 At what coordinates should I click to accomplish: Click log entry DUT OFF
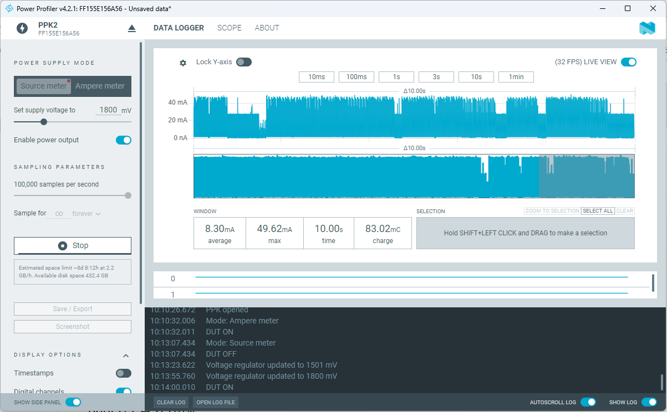[x=221, y=354]
